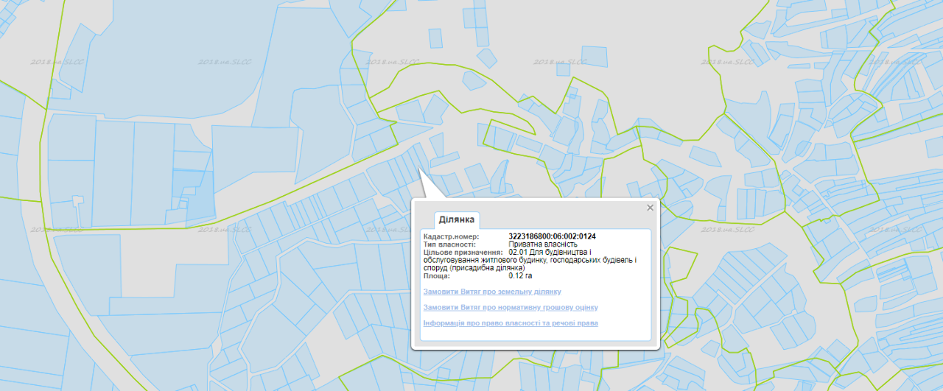Click the 0.12 га area value
The image size is (943, 391).
coord(520,276)
